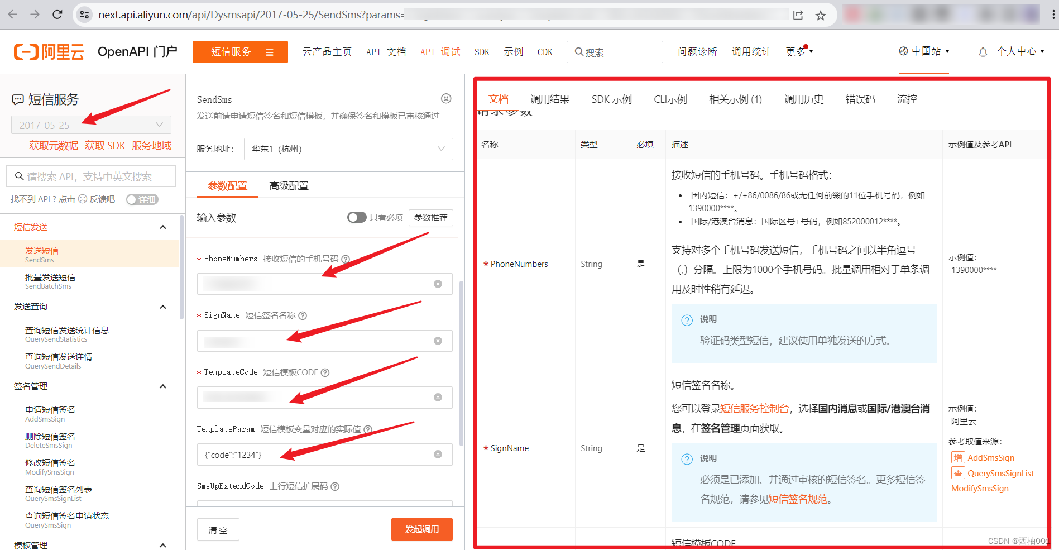
Task: Click the 获取元数据 link
Action: [54, 146]
